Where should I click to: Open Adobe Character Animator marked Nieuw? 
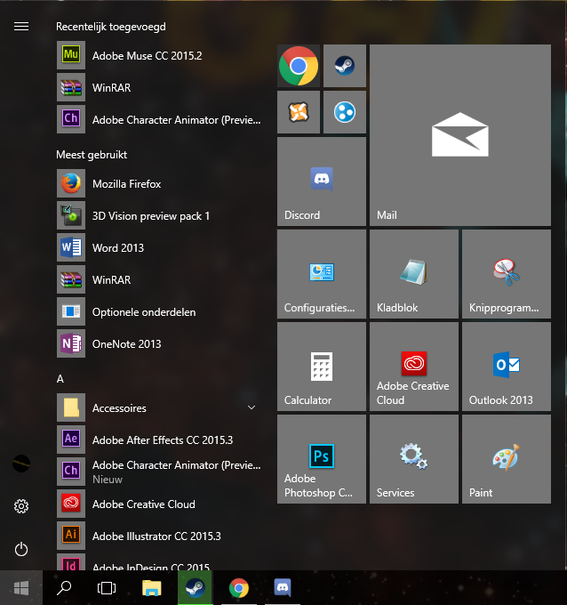[x=160, y=472]
